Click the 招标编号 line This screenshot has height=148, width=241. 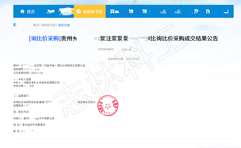click(x=26, y=69)
